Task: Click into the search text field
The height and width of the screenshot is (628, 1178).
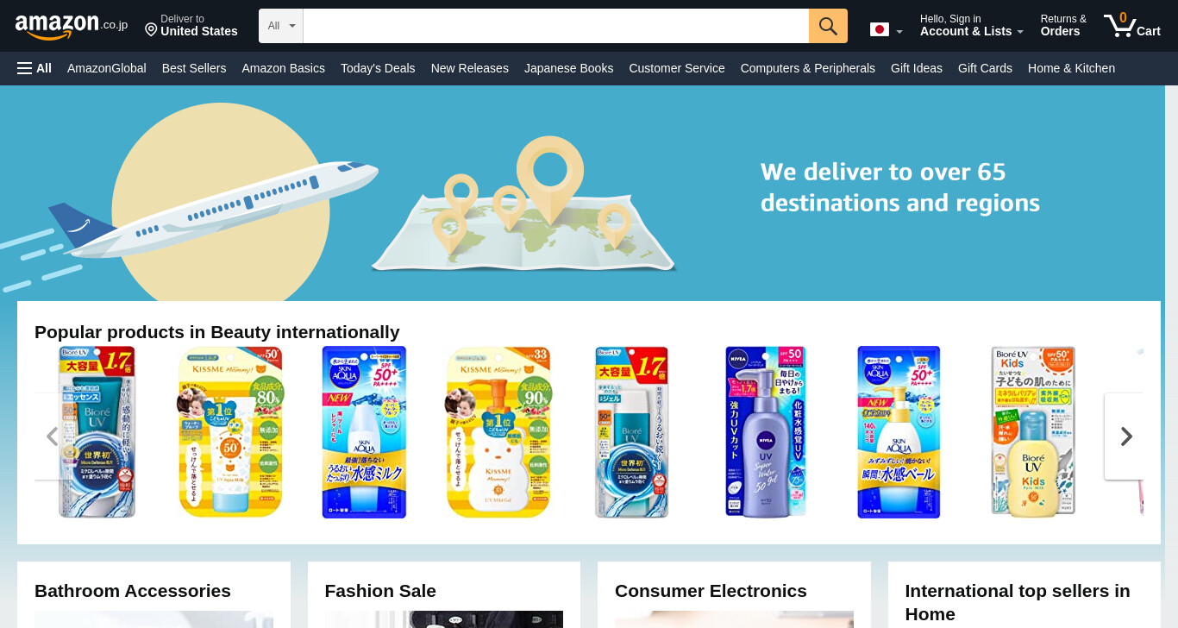Action: point(556,26)
